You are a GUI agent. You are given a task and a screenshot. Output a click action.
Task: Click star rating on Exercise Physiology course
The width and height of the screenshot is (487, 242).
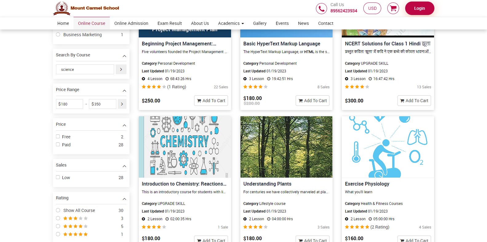tap(357, 227)
